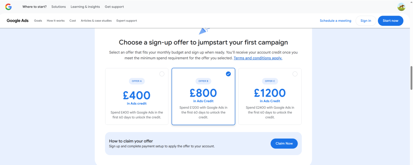Open Terms and conditions apply link

pos(258,58)
